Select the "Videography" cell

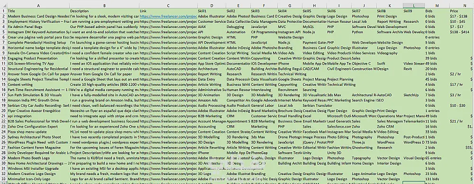click(x=390, y=53)
